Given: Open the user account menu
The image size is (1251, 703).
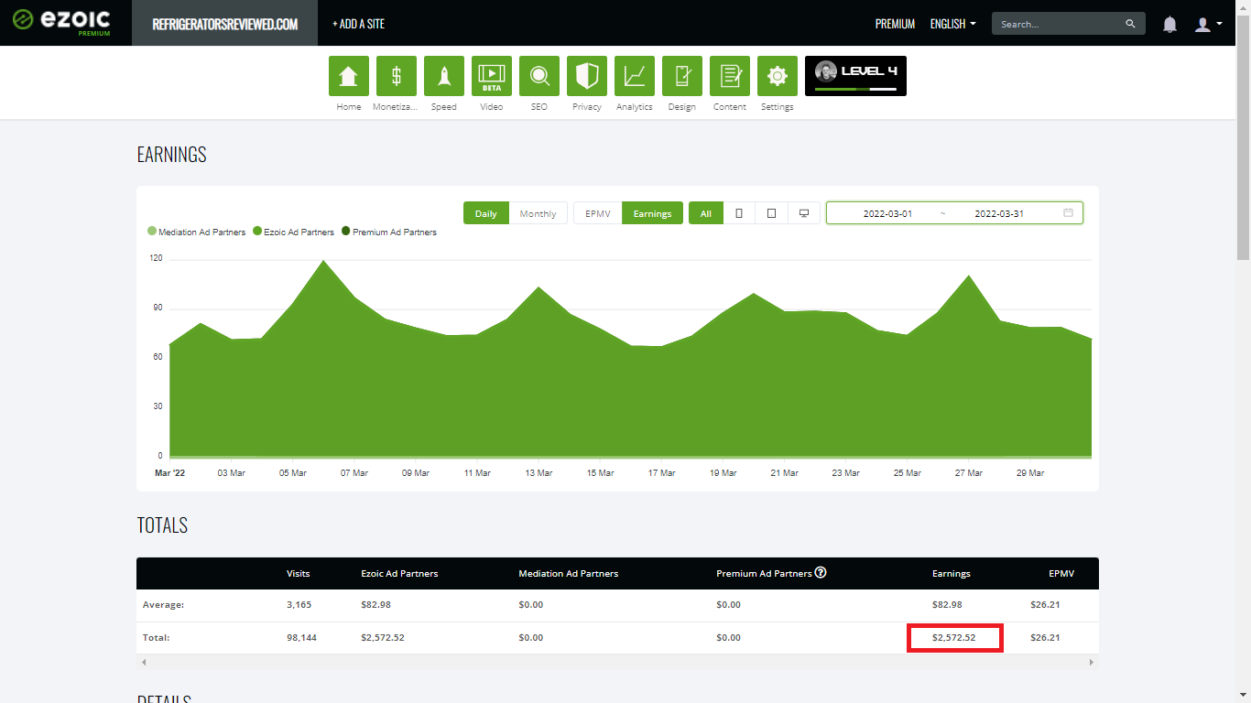Looking at the screenshot, I should [x=1208, y=25].
